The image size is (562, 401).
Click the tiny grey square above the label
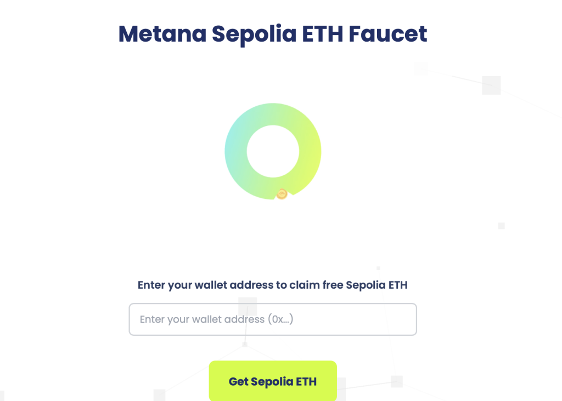(378, 268)
